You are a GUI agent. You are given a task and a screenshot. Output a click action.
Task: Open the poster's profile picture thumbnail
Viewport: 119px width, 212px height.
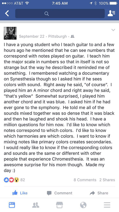(x=10, y=33)
